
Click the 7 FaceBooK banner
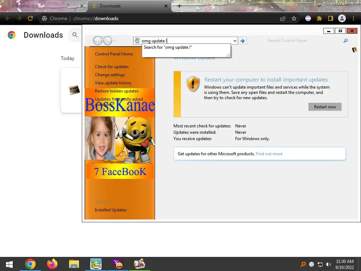click(120, 171)
